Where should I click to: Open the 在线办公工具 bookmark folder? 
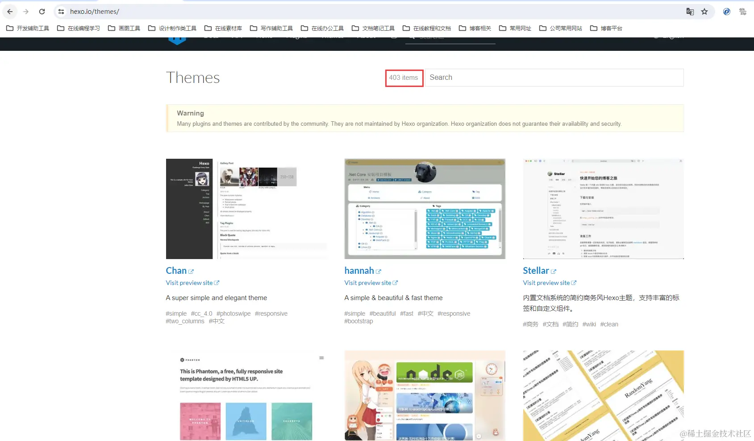tap(322, 28)
